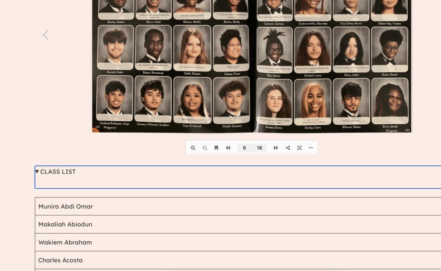The width and height of the screenshot is (441, 271).
Task: Click the Wakiem Abraham list entry
Action: pos(65,243)
